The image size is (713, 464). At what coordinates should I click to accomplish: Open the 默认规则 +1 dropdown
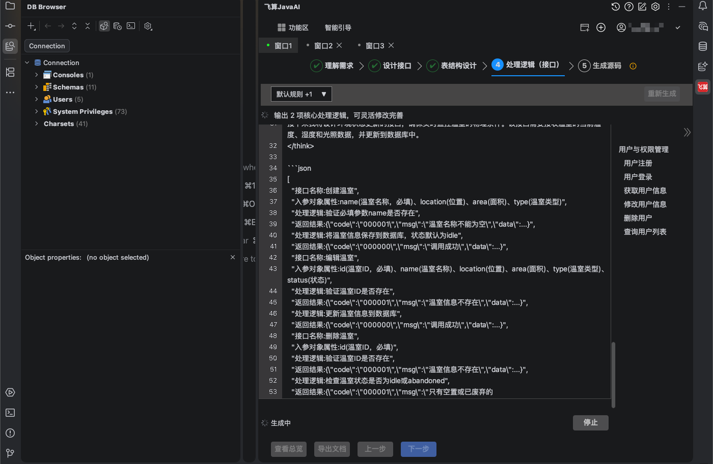click(x=301, y=94)
